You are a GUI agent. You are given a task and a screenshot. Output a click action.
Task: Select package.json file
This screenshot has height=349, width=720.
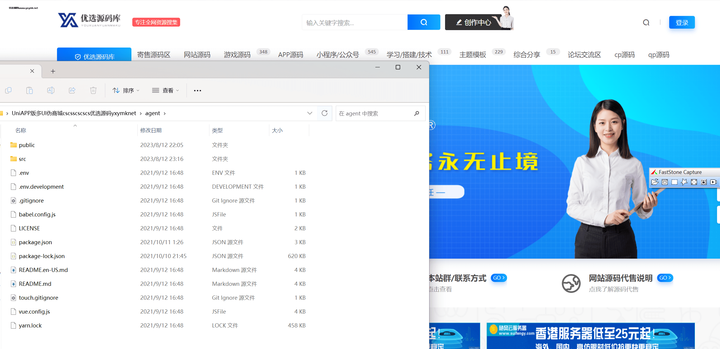[35, 242]
